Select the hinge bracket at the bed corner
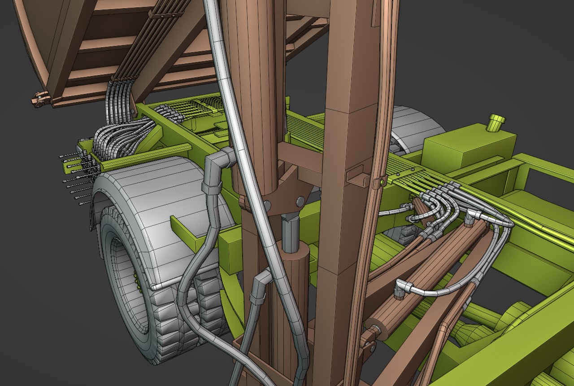This screenshot has height=386, width=574. pyautogui.click(x=40, y=99)
